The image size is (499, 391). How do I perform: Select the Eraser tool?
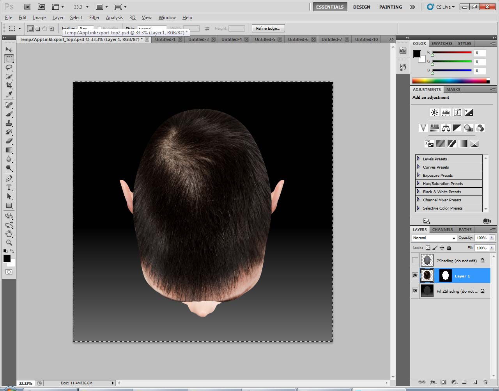(9, 141)
